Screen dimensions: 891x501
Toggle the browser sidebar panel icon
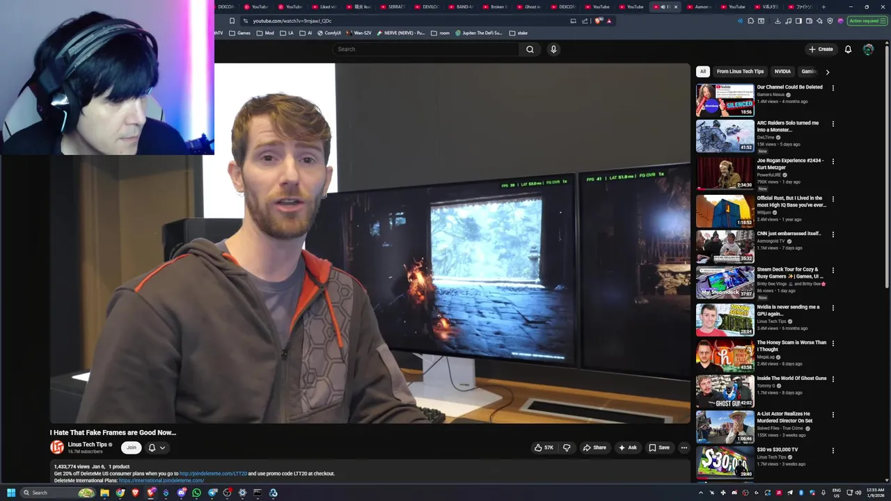pos(798,21)
